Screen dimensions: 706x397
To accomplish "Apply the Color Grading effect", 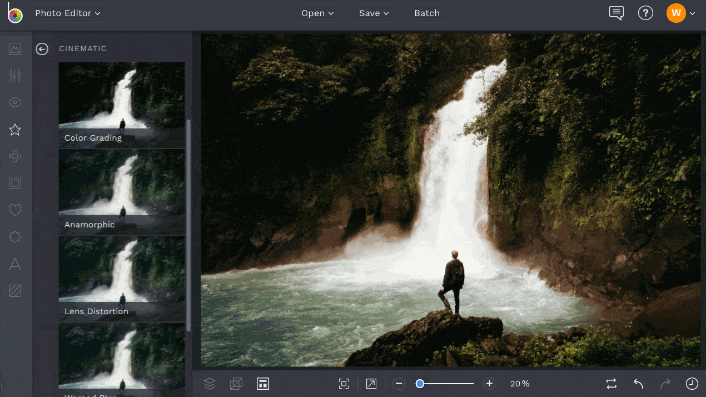I will (122, 105).
